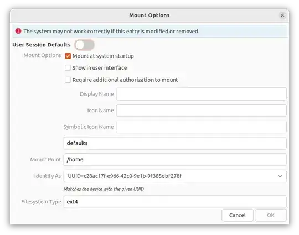Close the Mount Options dialog
299x235 pixels.
click(x=282, y=15)
